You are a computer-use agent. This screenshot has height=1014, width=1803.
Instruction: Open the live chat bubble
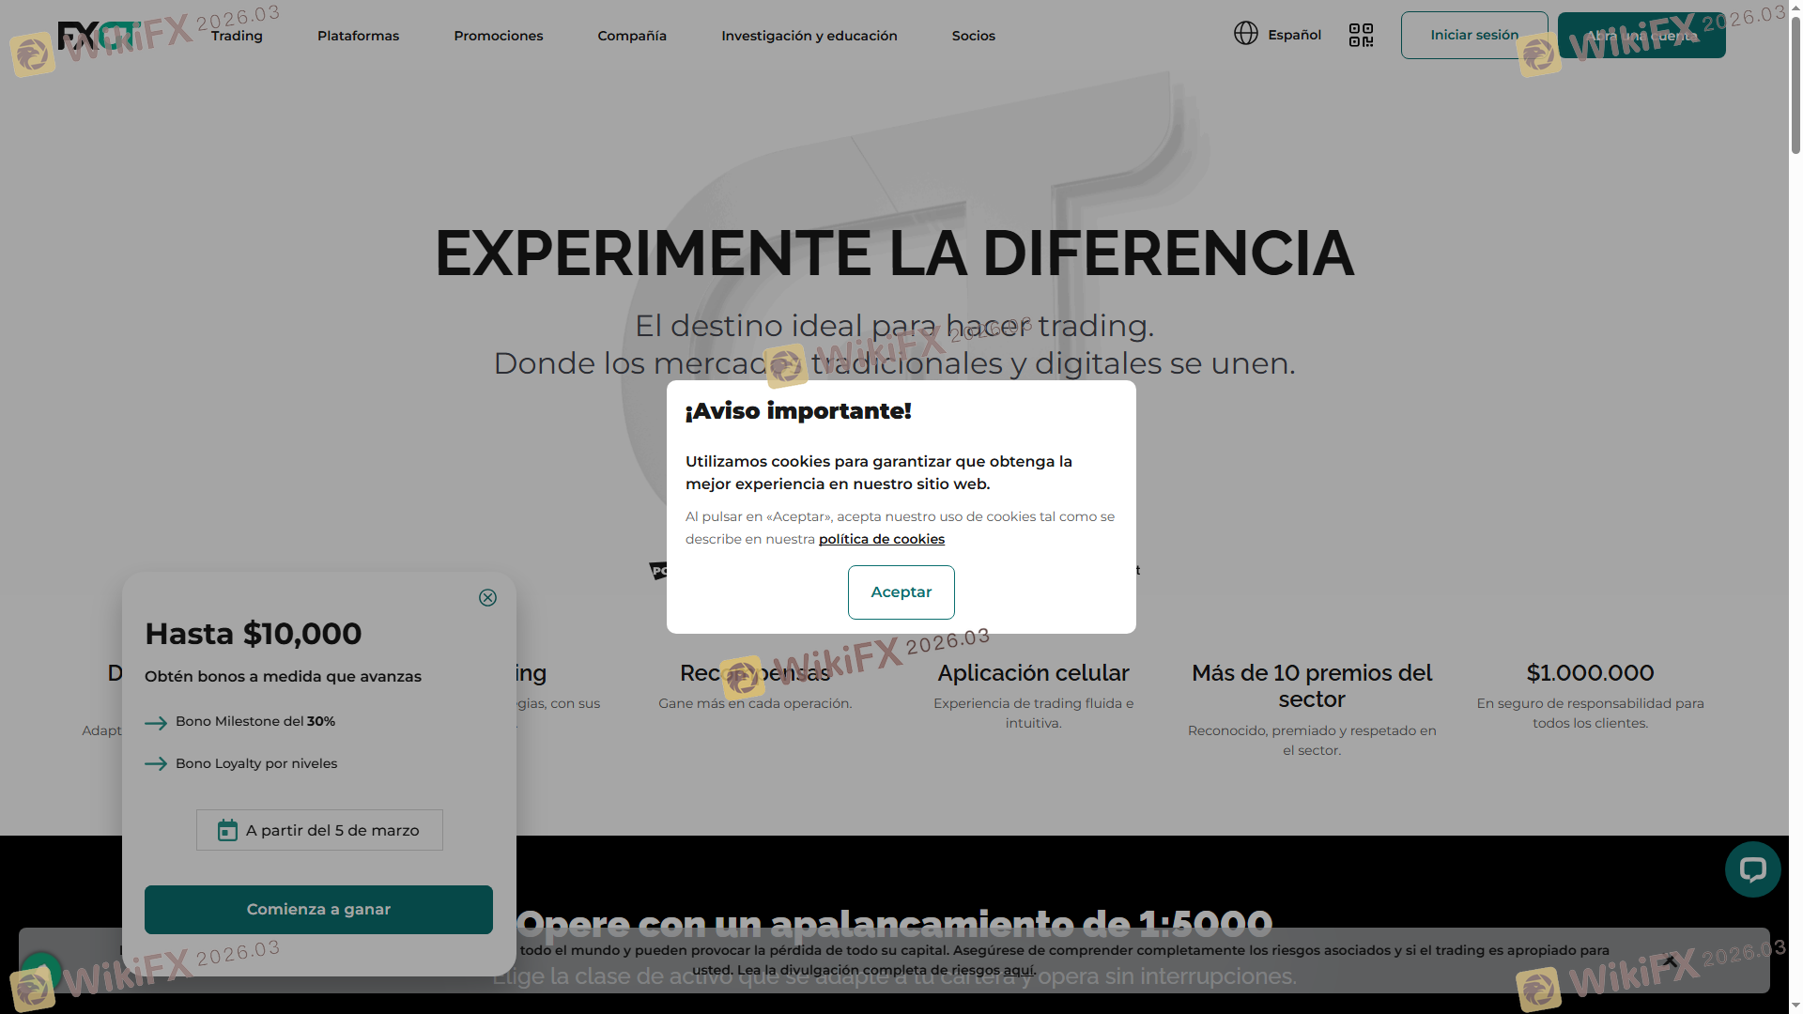point(1752,869)
